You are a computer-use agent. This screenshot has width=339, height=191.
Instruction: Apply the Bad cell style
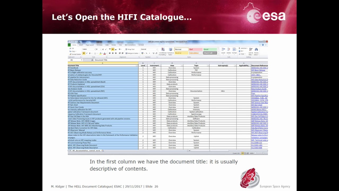pyautogui.click(x=195, y=49)
